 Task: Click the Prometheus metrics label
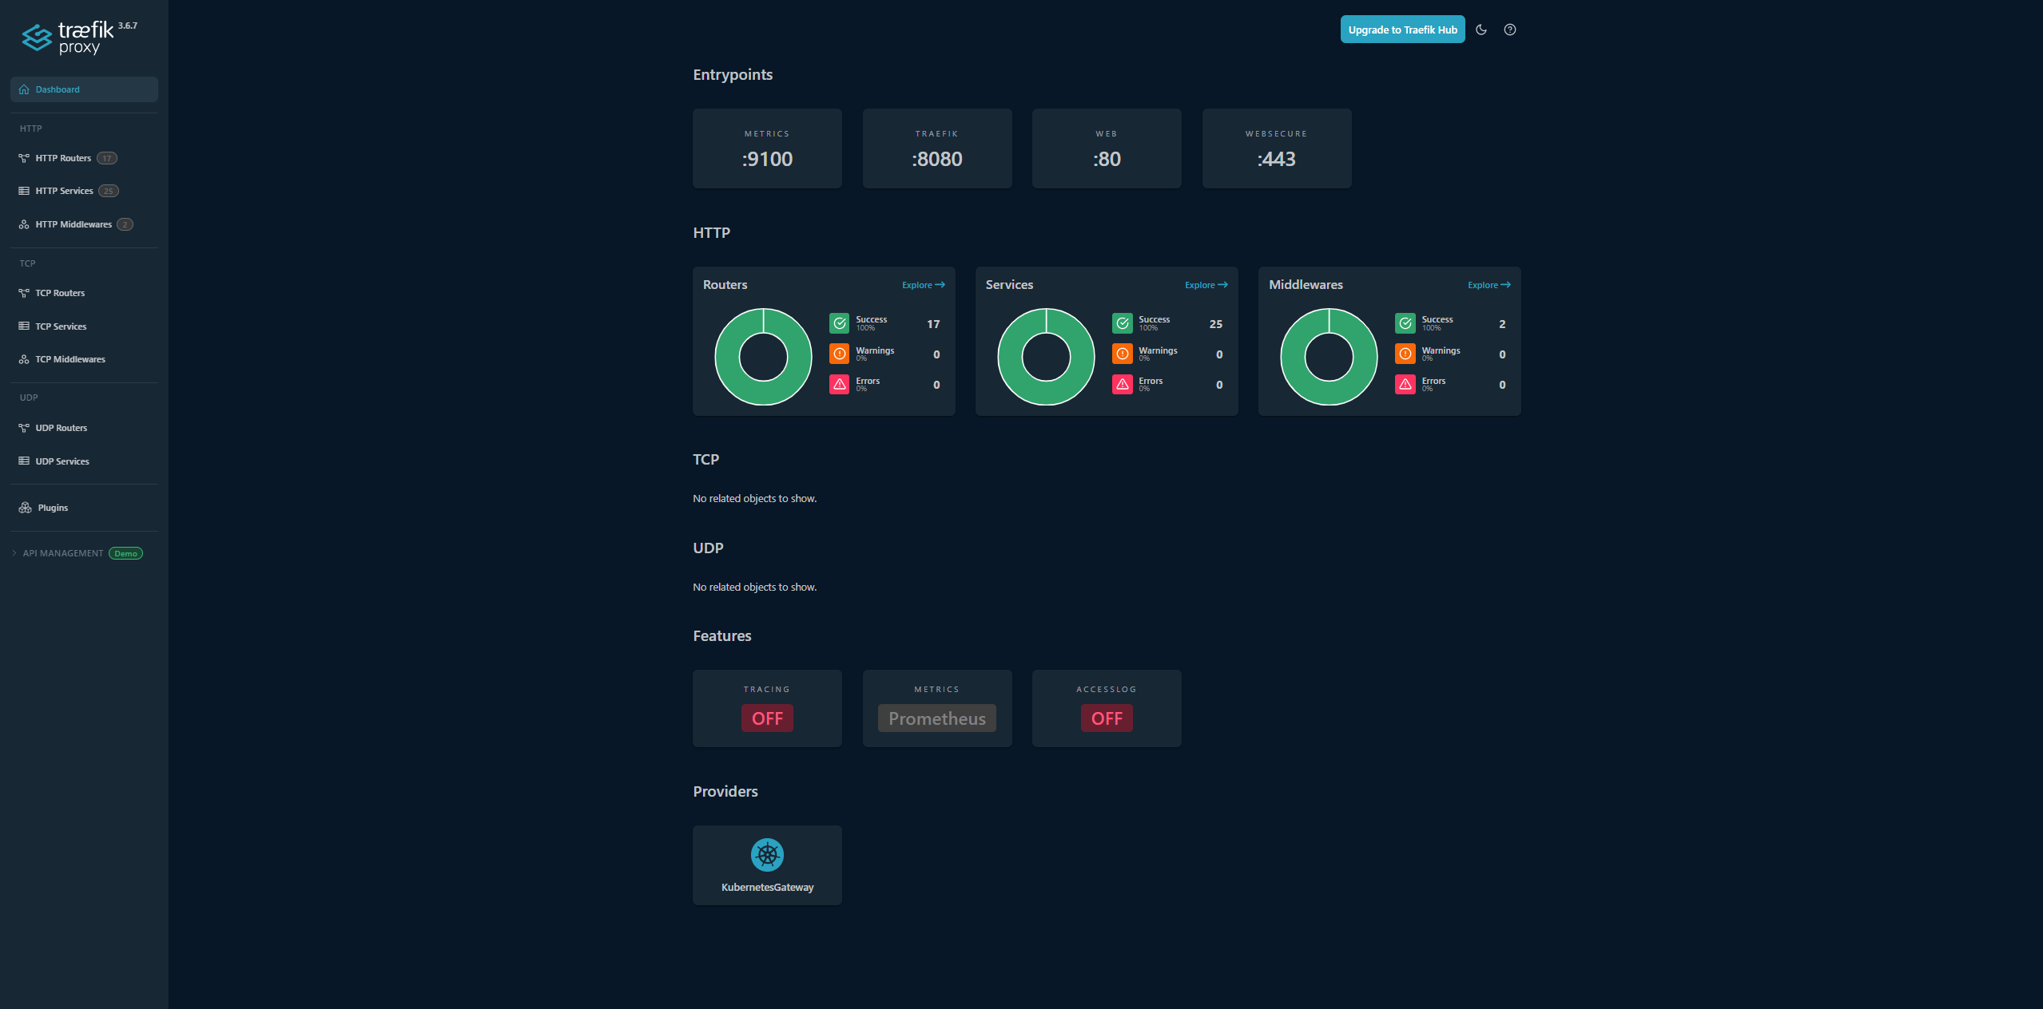click(936, 718)
